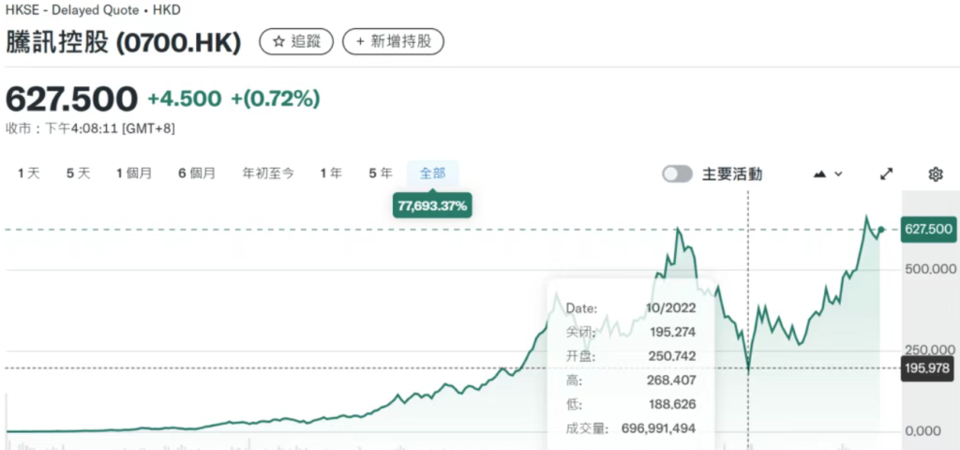
Task: Select the 全部 time range
Action: pos(432,172)
